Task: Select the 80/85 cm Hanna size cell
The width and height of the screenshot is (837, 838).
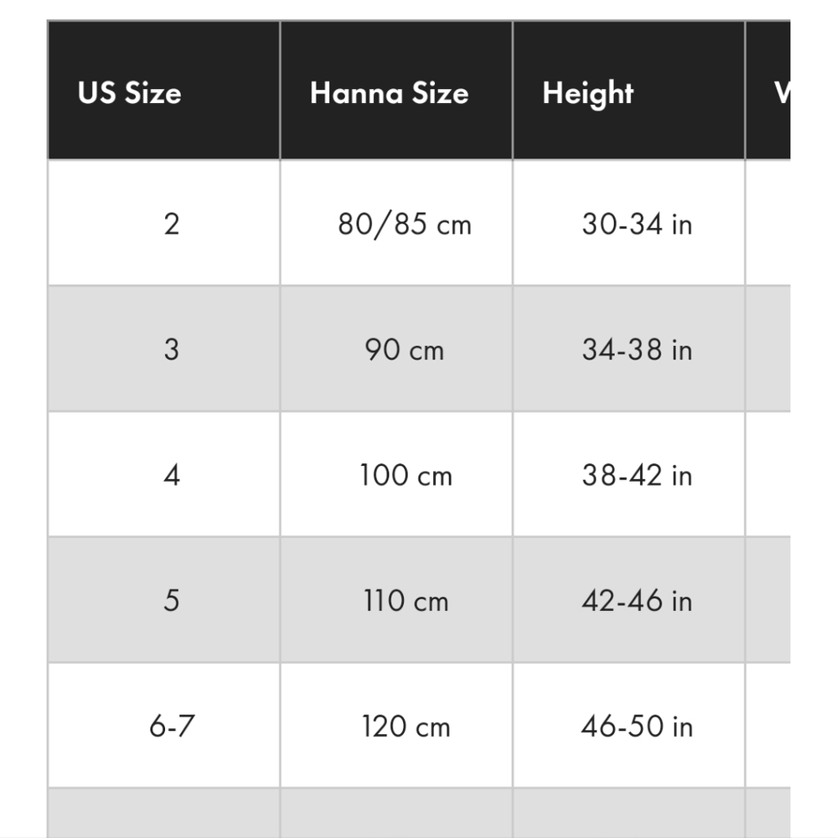Action: coord(396,223)
